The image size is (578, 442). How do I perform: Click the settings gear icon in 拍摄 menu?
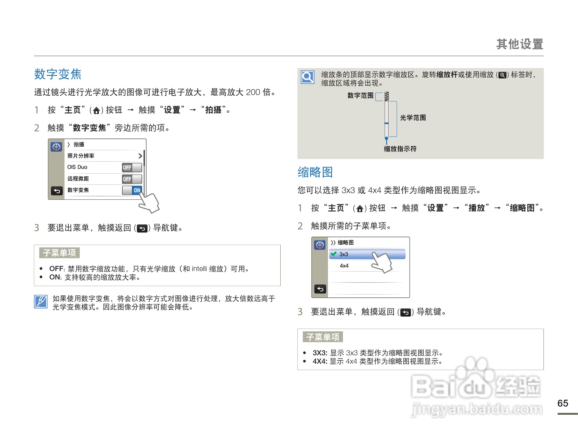(x=56, y=147)
